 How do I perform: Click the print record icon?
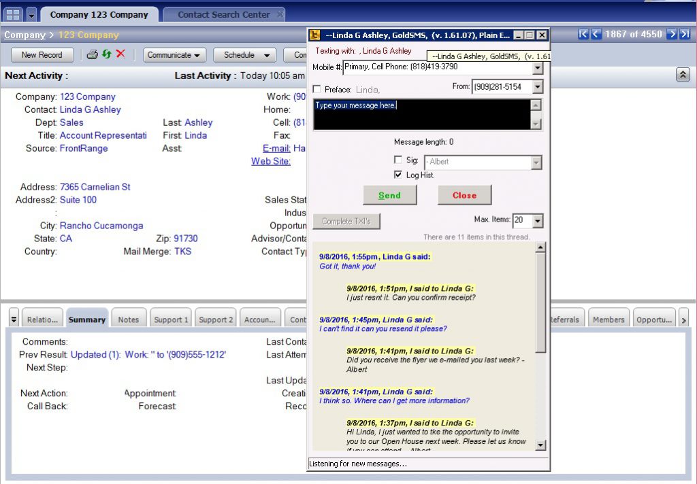[93, 54]
